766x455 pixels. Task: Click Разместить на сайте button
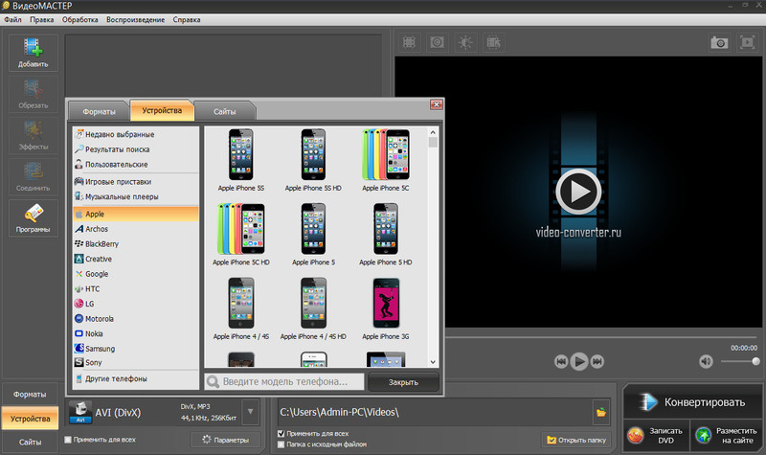point(727,435)
